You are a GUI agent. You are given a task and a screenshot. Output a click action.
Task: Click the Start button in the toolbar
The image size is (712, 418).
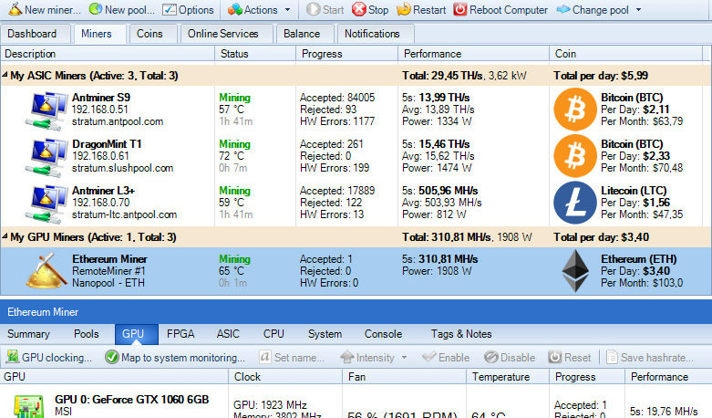pos(325,9)
